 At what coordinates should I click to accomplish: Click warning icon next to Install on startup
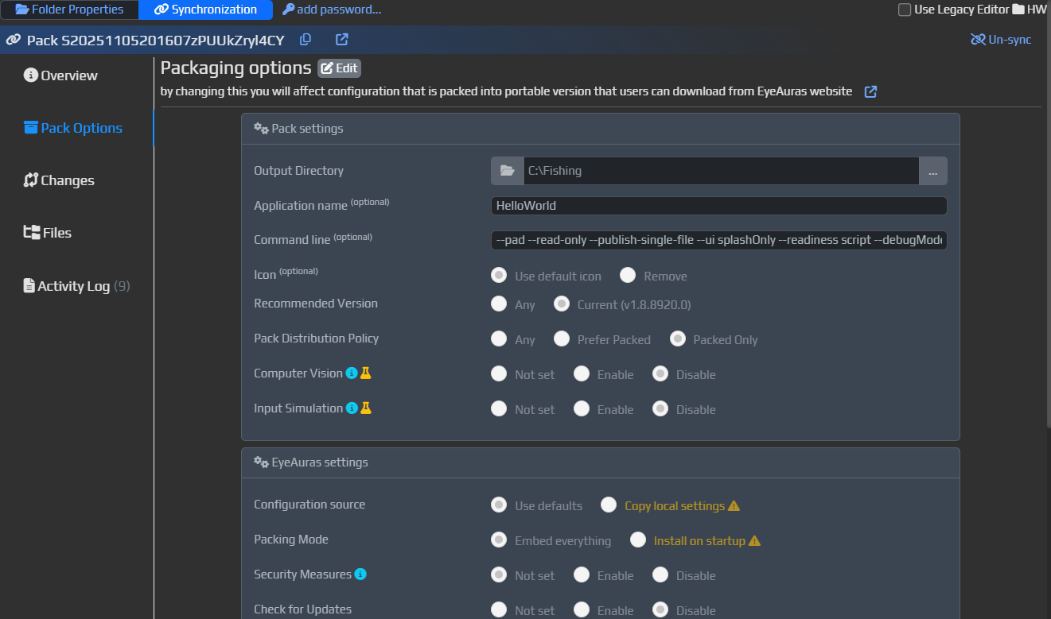point(754,541)
